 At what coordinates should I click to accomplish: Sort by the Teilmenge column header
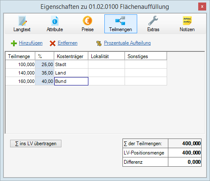click(x=20, y=56)
